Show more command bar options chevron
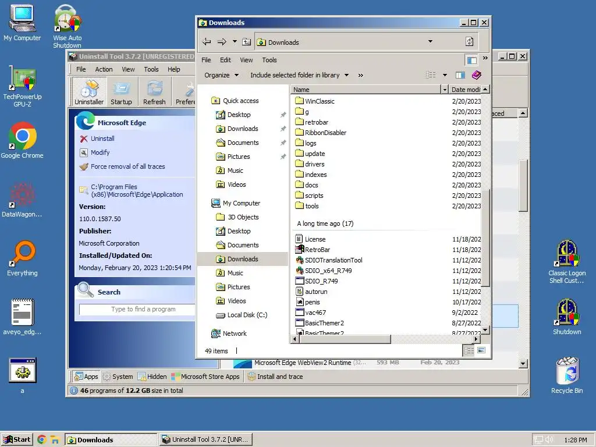The height and width of the screenshot is (447, 596). pos(360,75)
